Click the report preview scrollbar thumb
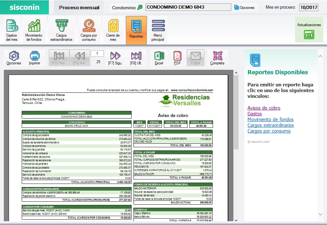This screenshot has width=327, height=225. click(236, 112)
